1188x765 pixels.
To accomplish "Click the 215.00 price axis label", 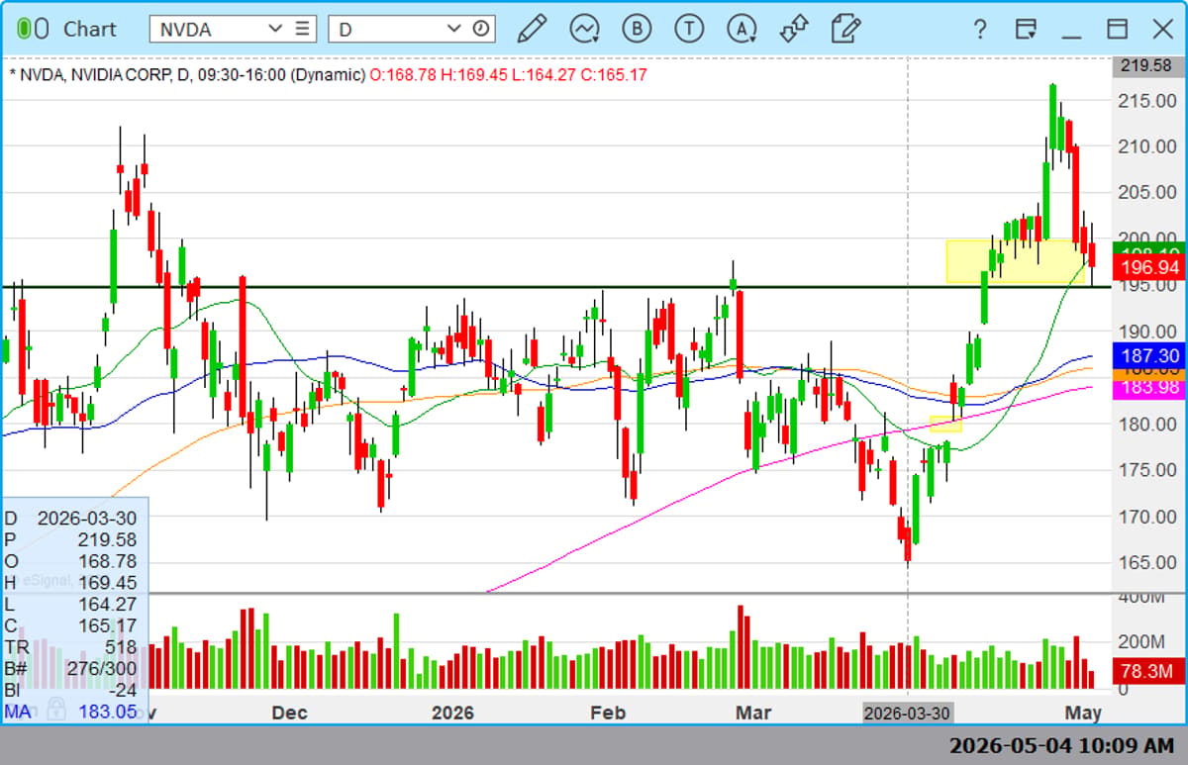I will (x=1148, y=100).
